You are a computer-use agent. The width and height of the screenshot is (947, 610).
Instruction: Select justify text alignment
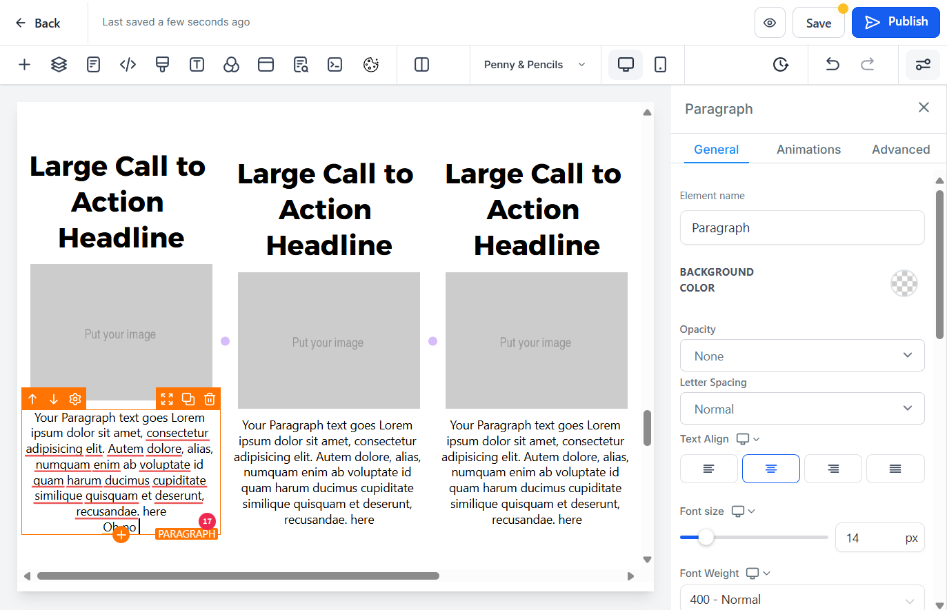tap(895, 469)
